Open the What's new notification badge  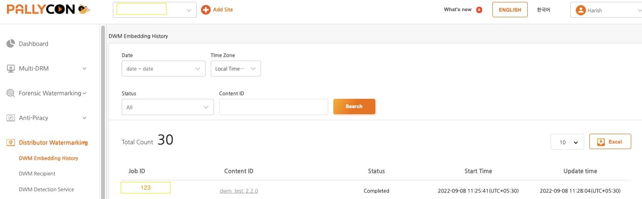pyautogui.click(x=479, y=10)
